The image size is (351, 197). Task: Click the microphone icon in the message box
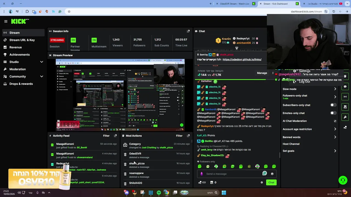(202, 174)
